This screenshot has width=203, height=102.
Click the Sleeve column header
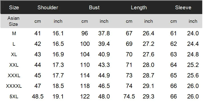[x=183, y=8]
